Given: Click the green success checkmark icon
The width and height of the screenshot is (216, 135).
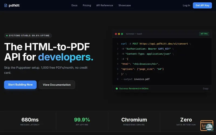Looking at the screenshot, I should click(117, 89).
